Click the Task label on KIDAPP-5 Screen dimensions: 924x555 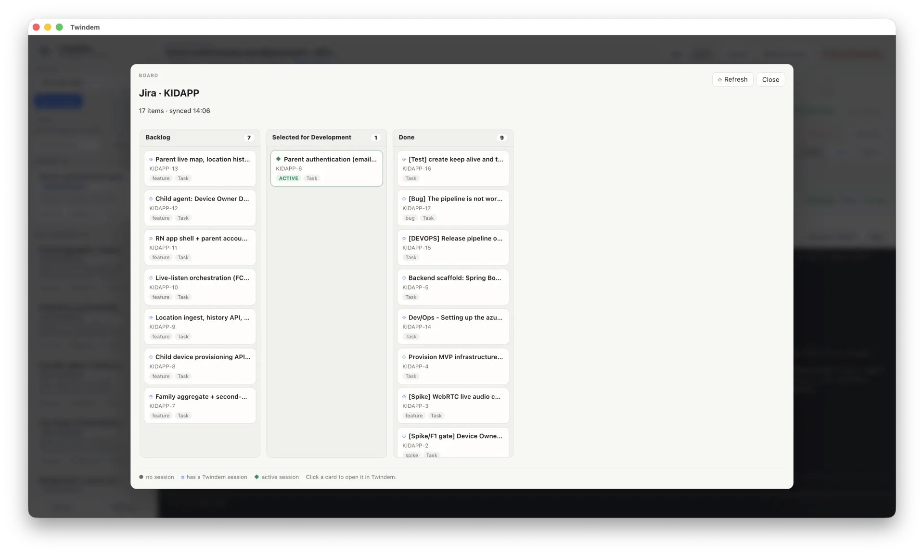tap(411, 297)
